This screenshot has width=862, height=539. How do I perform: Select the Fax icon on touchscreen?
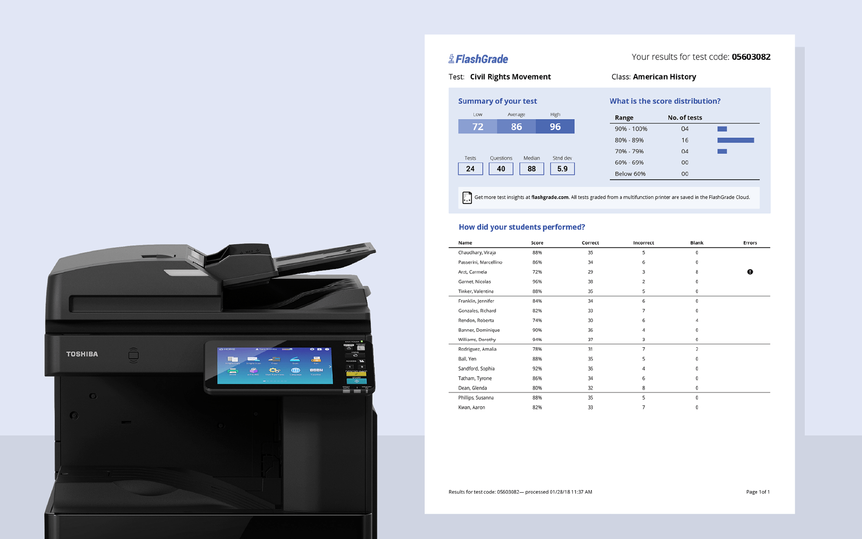[316, 359]
